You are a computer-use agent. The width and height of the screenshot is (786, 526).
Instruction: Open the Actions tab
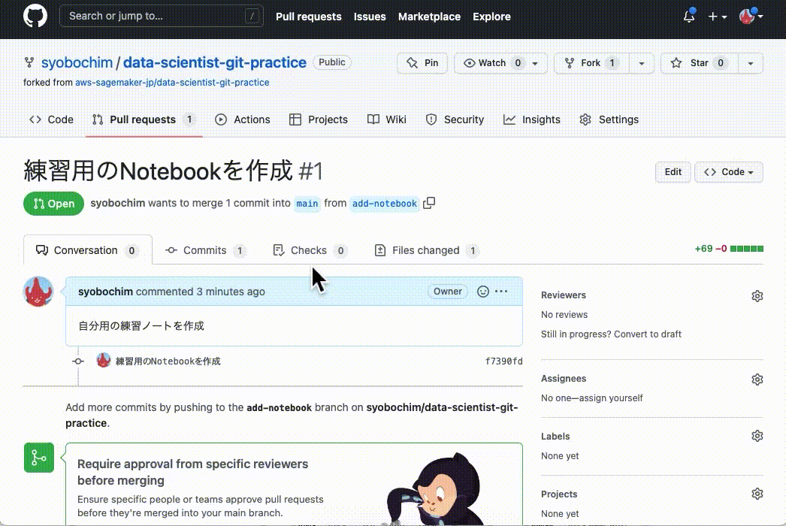coord(243,119)
